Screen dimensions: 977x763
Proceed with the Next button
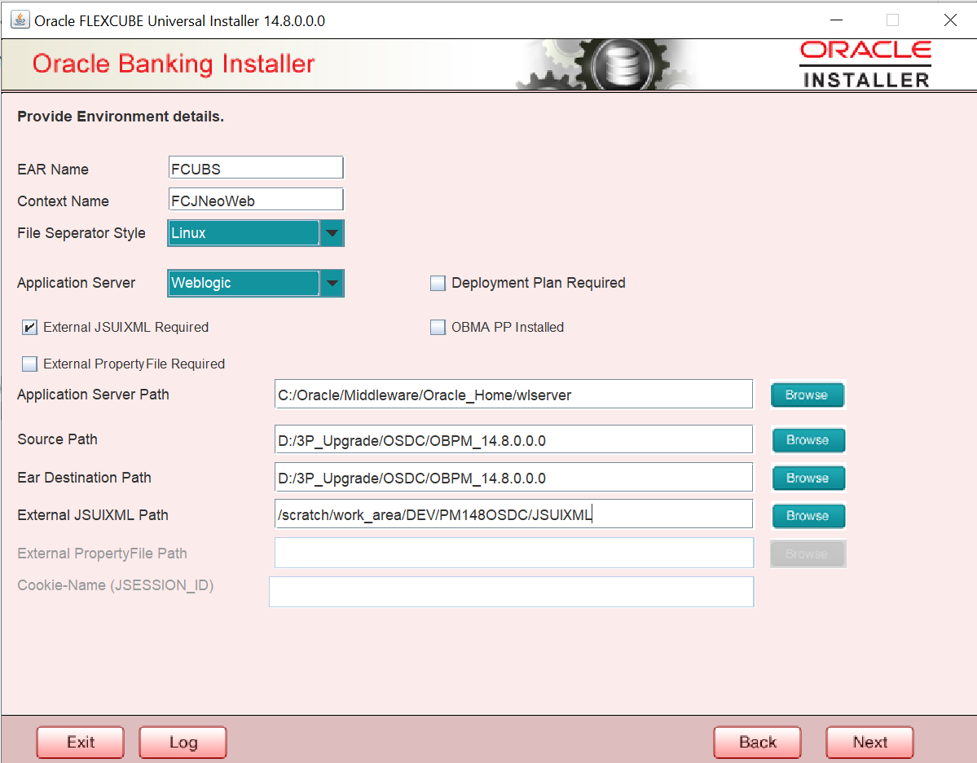869,743
